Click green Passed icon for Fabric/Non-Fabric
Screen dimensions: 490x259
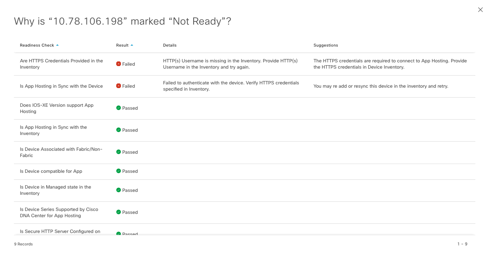(x=118, y=152)
